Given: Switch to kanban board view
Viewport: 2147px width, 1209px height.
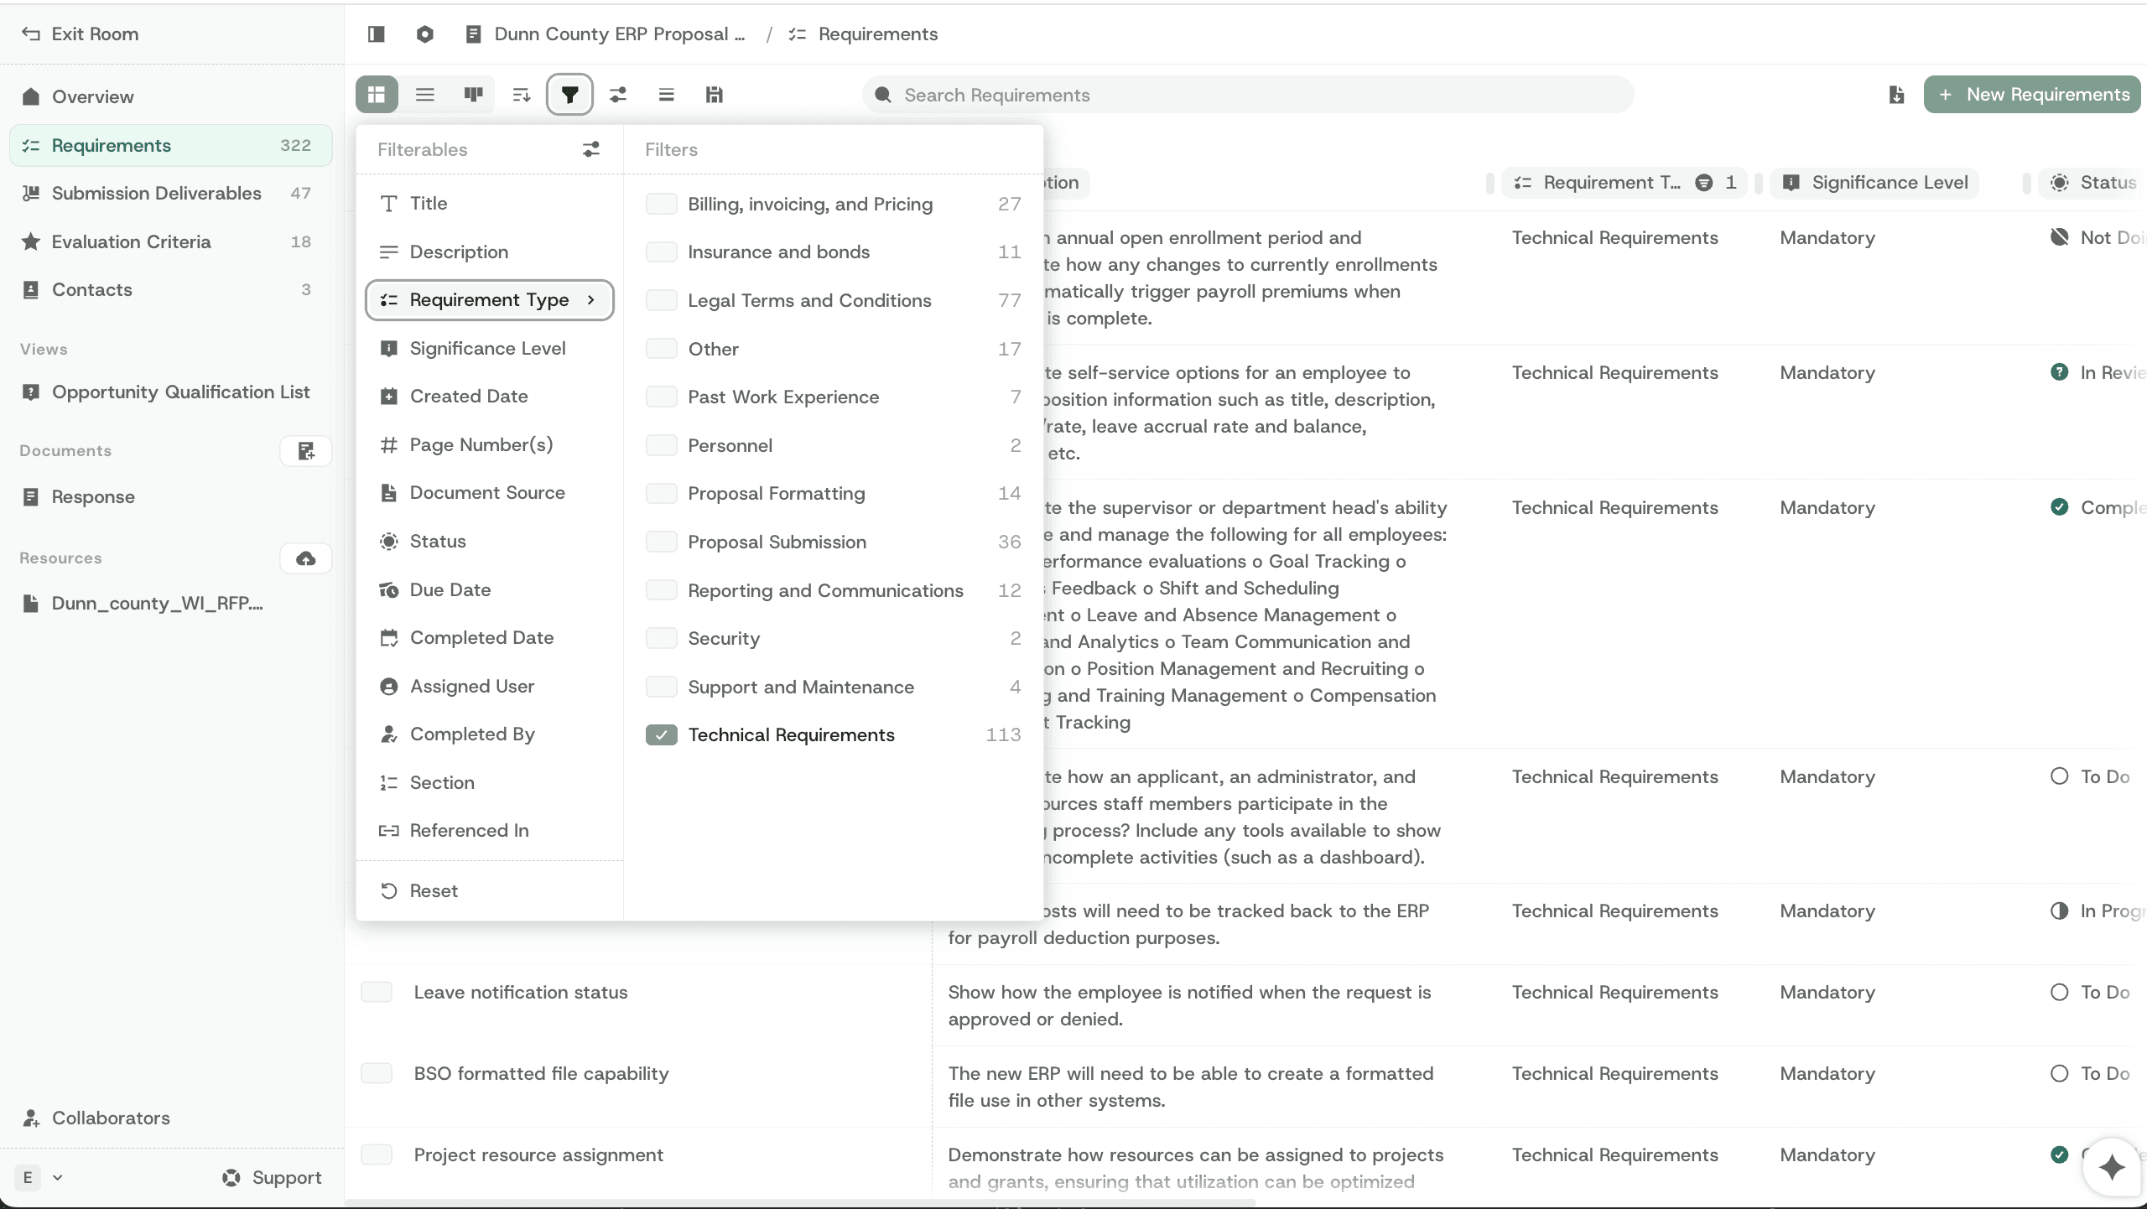Looking at the screenshot, I should (x=472, y=94).
